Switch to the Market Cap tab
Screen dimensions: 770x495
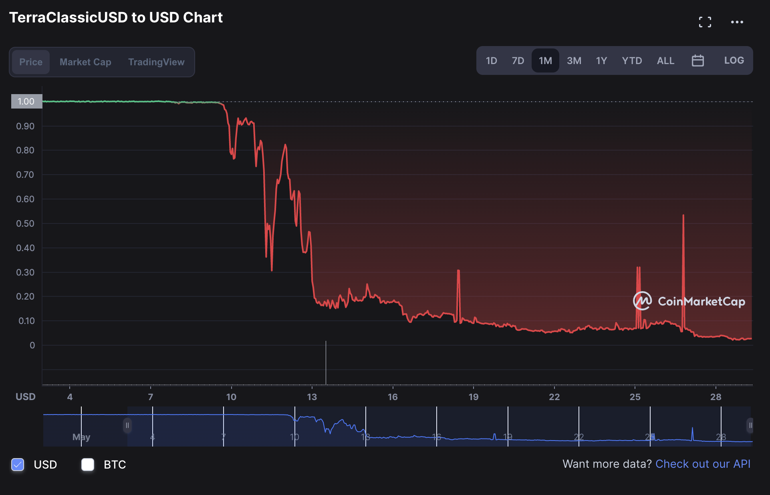point(85,62)
